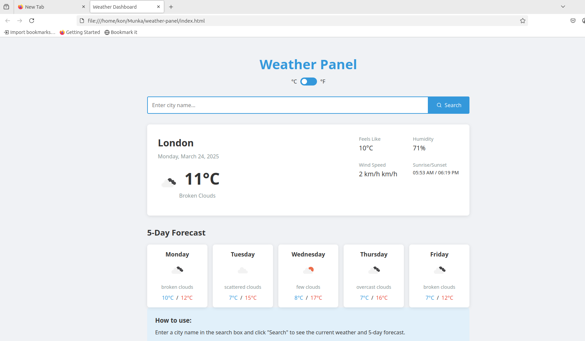Click the London city name
The height and width of the screenshot is (341, 585).
[x=176, y=143]
